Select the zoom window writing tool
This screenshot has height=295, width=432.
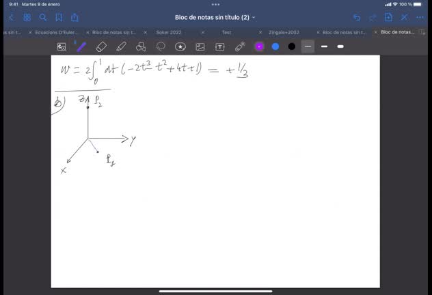(x=62, y=47)
